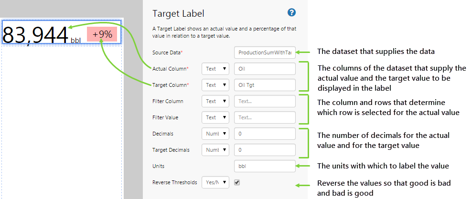
Task: Toggle the Reverse Thresholds checkbox
Action: [237, 182]
